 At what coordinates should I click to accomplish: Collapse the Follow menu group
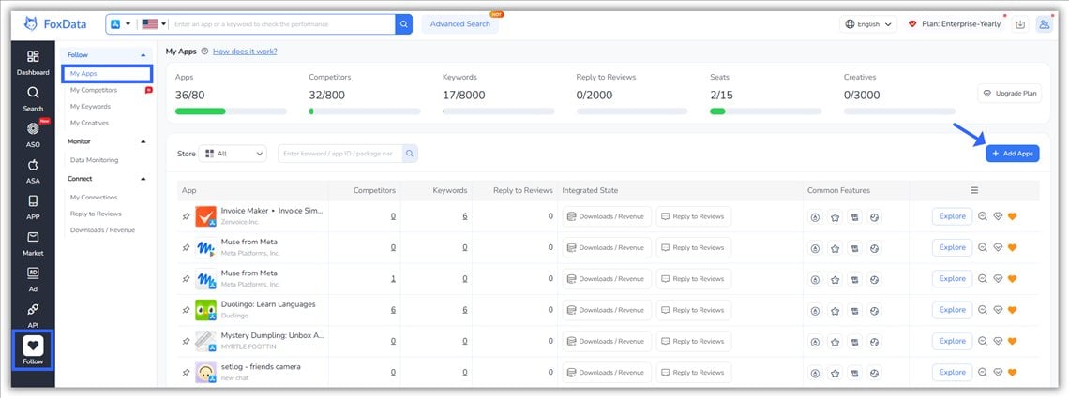click(143, 54)
